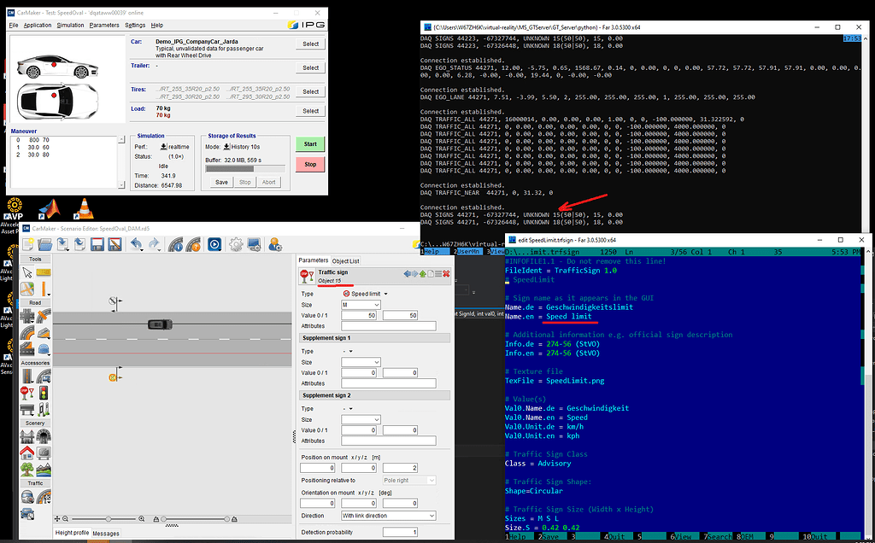Switch to the Messages tab
This screenshot has width=875, height=543.
(x=106, y=534)
